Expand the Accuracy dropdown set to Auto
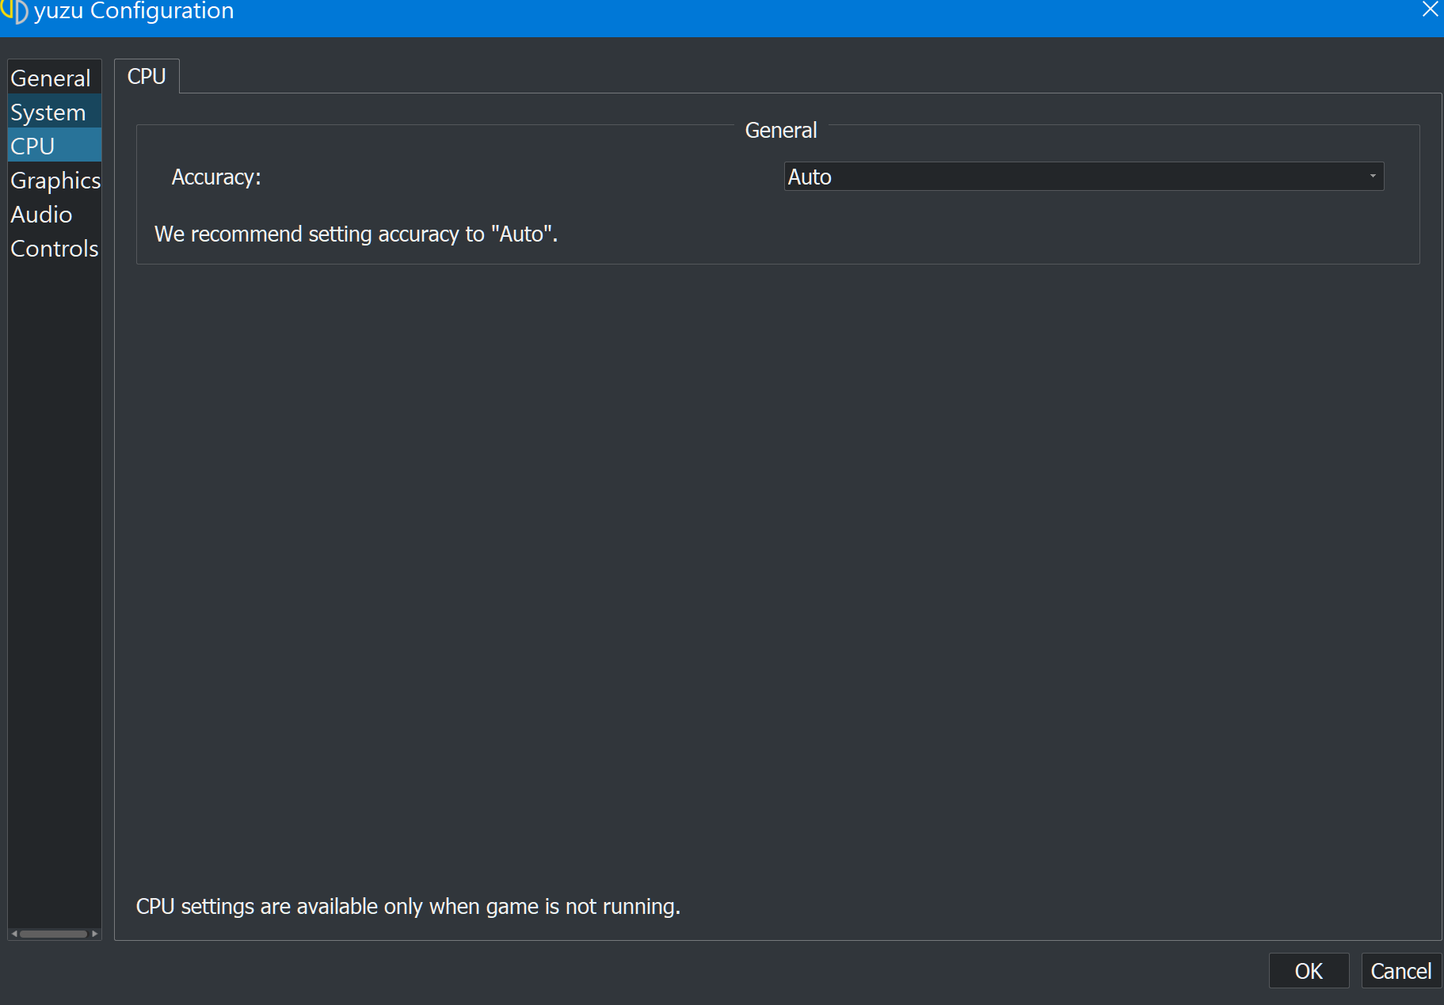This screenshot has height=1005, width=1444. [1084, 177]
